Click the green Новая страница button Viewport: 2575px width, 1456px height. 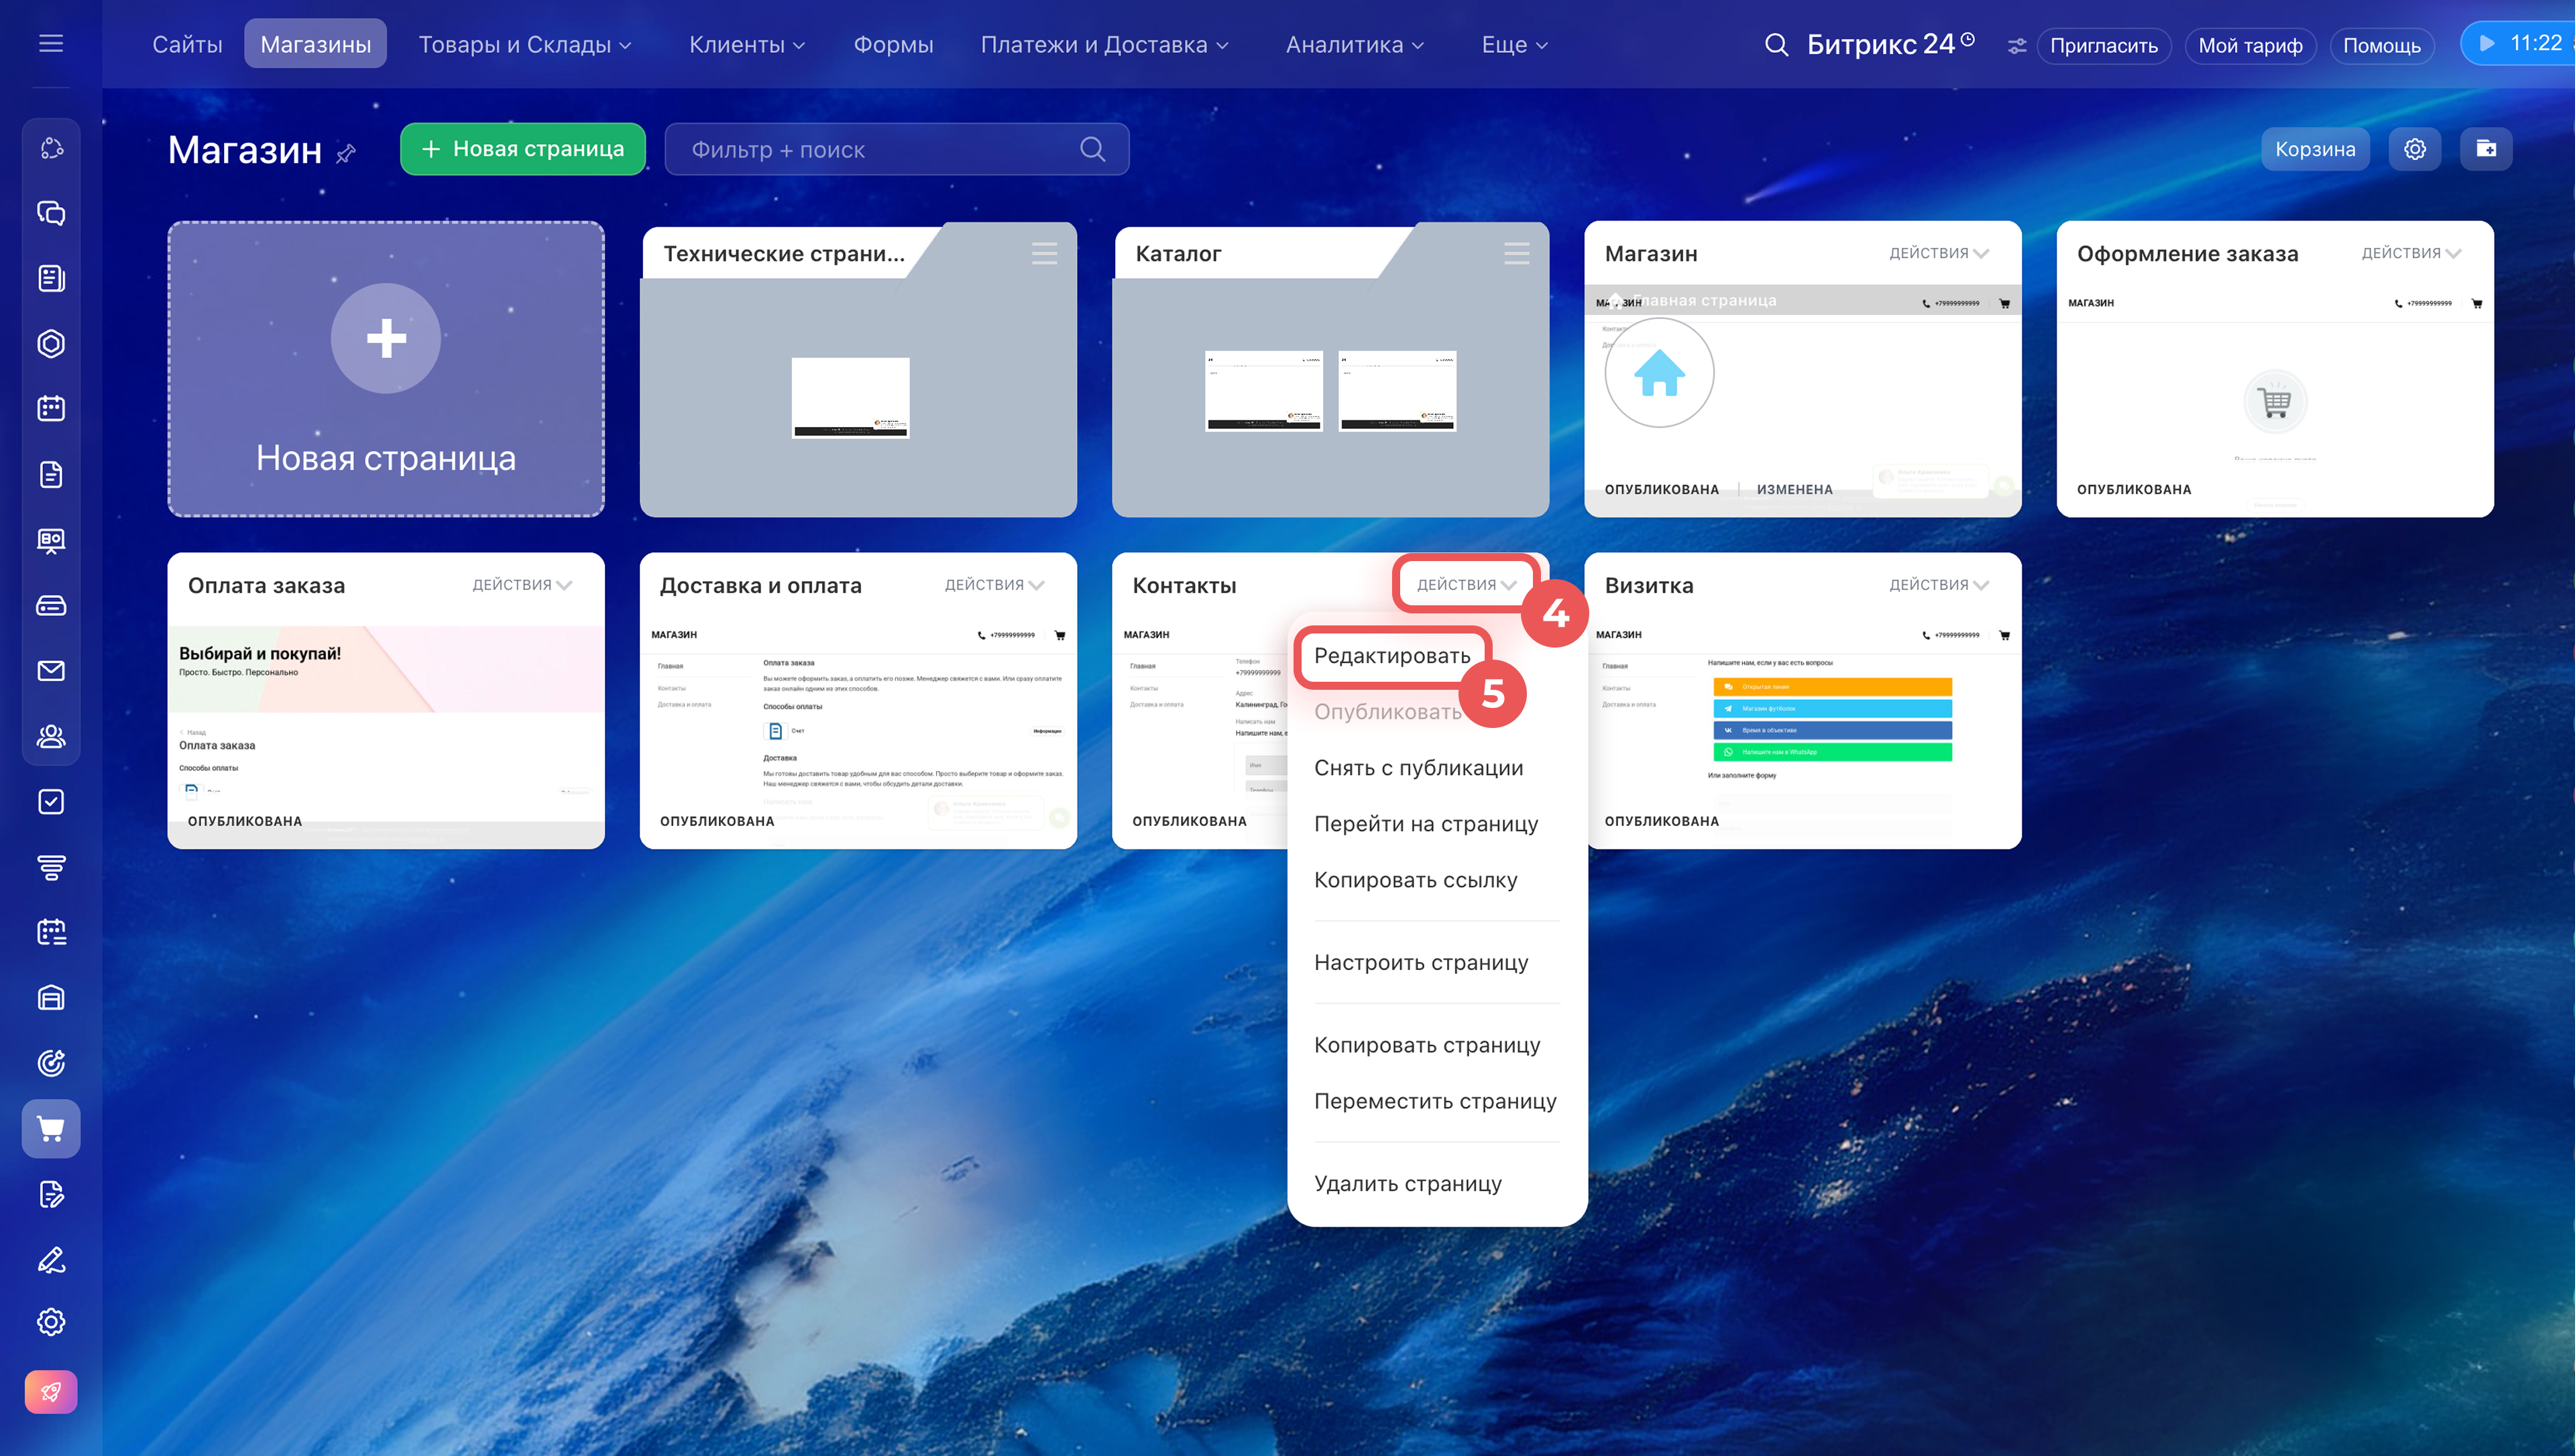(x=523, y=149)
